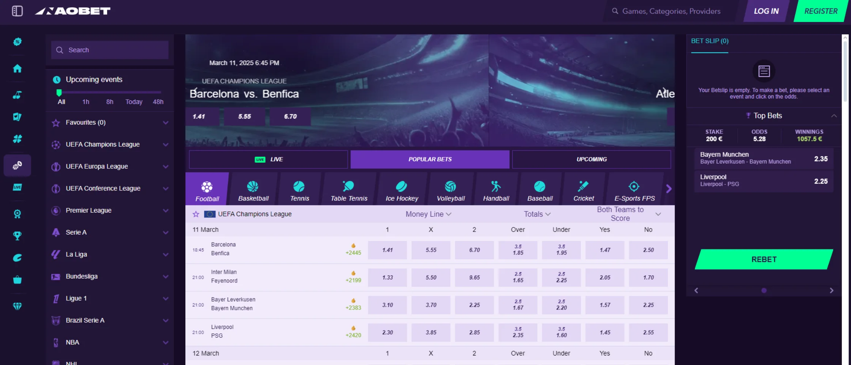Image resolution: width=851 pixels, height=365 pixels.
Task: Switch to the UPCOMING tab
Action: pyautogui.click(x=591, y=159)
